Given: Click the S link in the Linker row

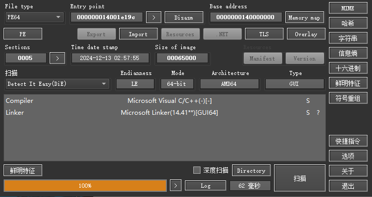Looking at the screenshot, I should tap(308, 113).
